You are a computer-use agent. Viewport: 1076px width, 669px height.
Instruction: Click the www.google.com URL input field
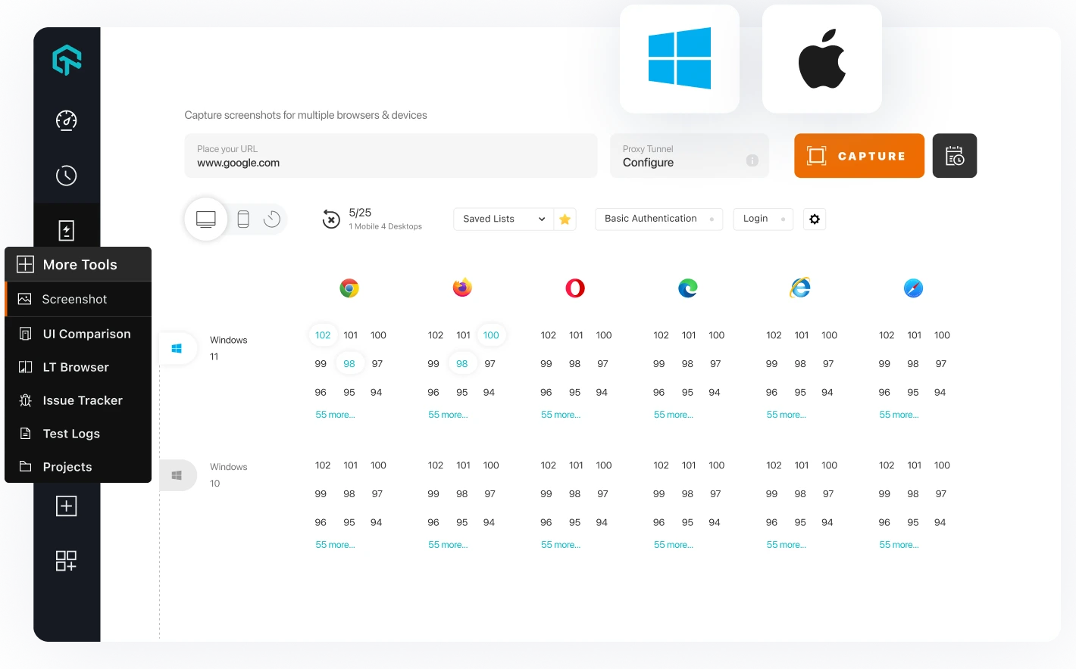pyautogui.click(x=390, y=162)
